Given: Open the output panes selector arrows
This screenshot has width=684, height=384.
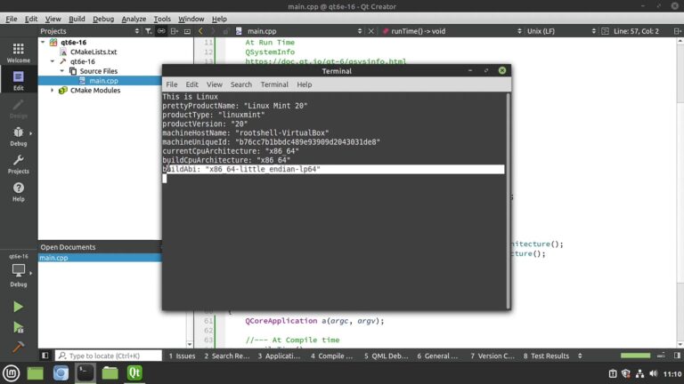Looking at the screenshot, I should tap(580, 356).
